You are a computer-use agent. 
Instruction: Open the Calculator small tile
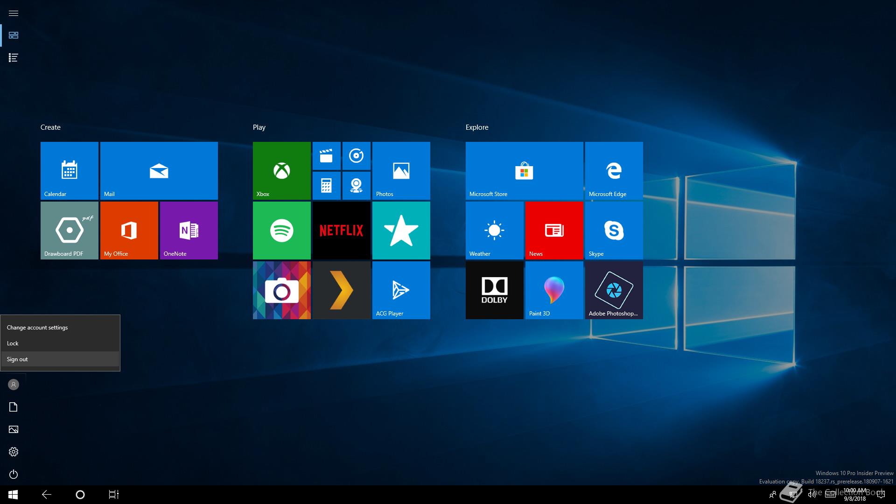click(x=327, y=186)
